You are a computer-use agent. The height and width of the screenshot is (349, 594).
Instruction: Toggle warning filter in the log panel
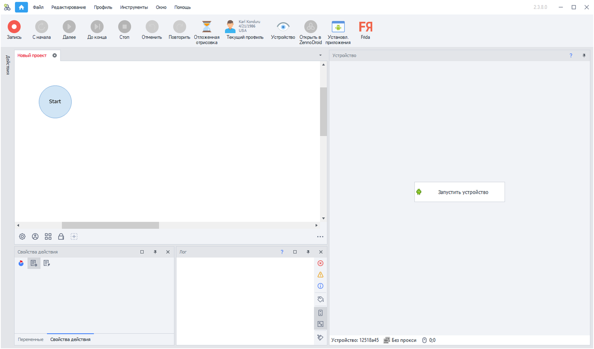tap(320, 275)
